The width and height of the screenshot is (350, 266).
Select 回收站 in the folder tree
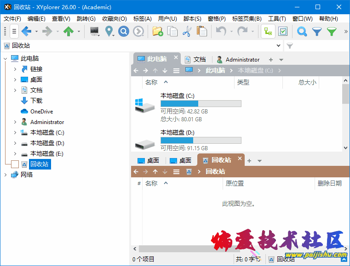coord(40,164)
